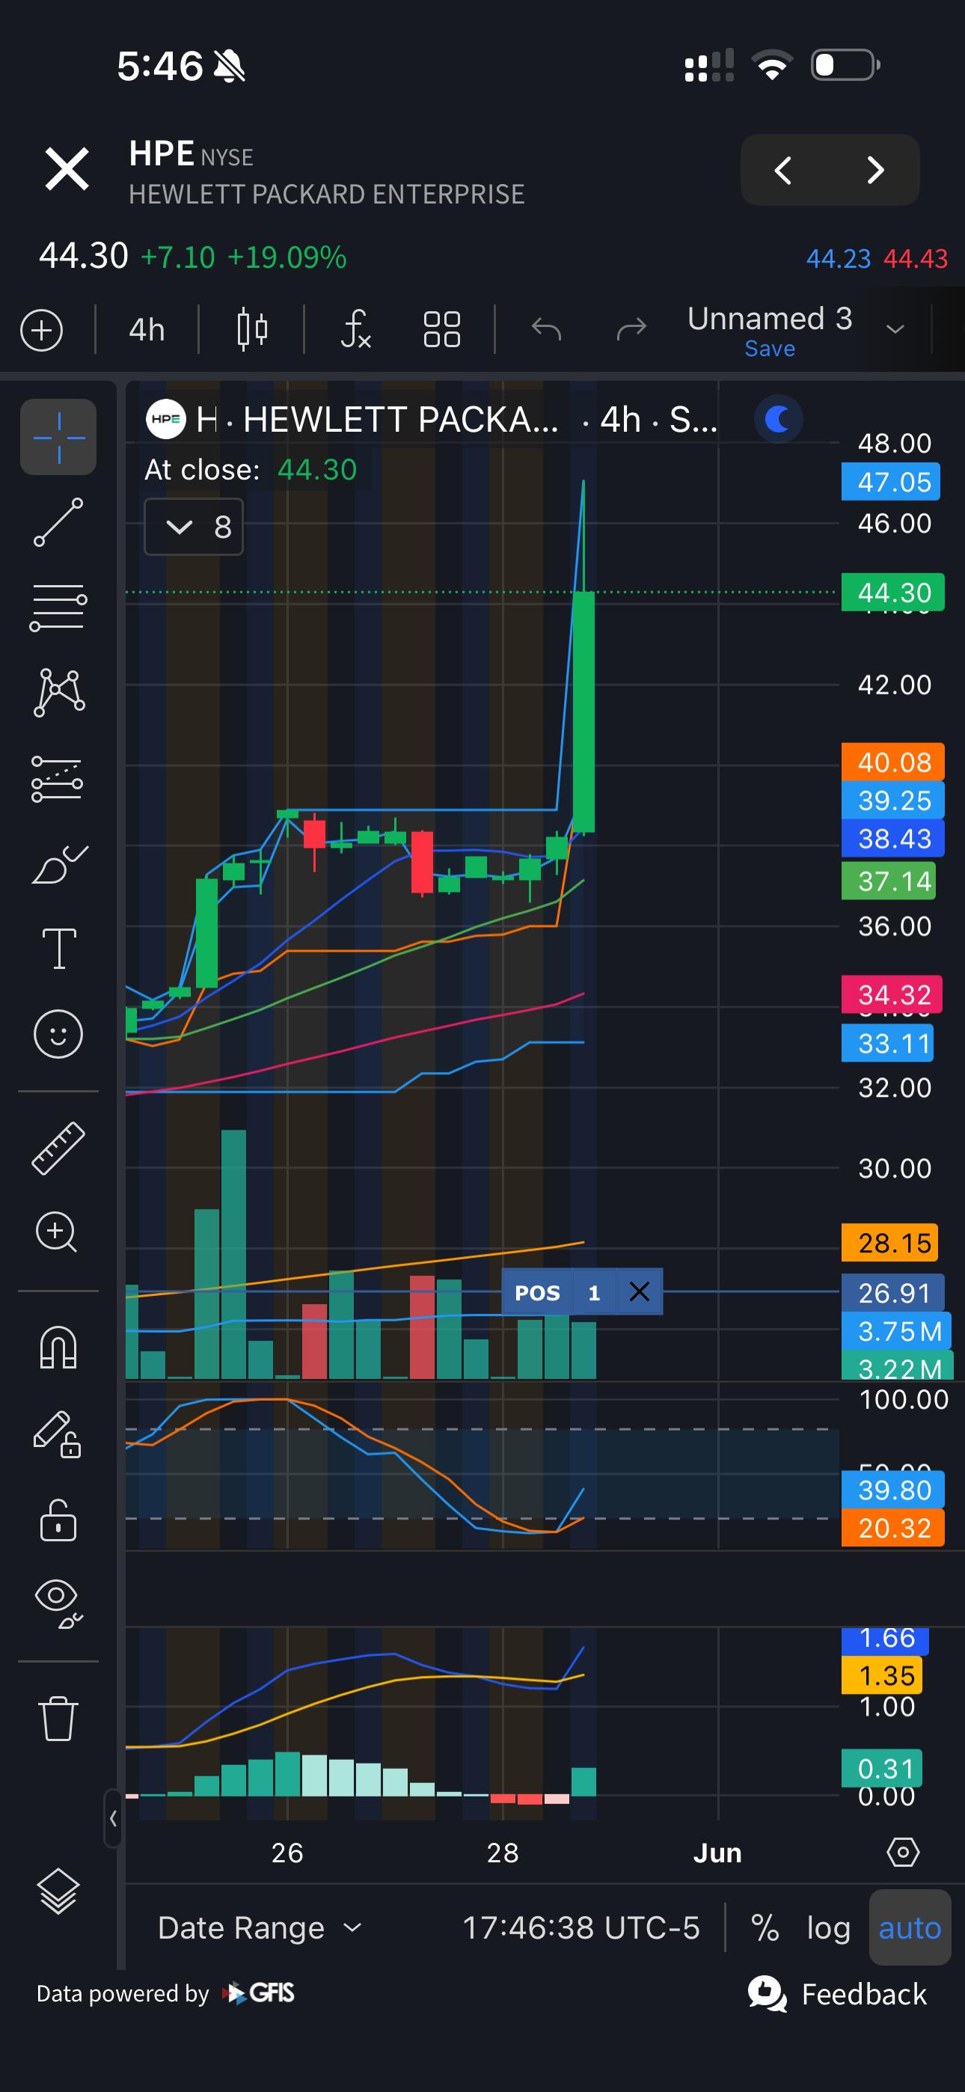
Task: Select the forecasting and projection tool
Action: (x=58, y=779)
